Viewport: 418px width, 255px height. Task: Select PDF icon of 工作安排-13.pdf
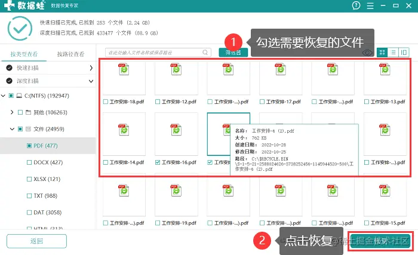[x=385, y=69]
